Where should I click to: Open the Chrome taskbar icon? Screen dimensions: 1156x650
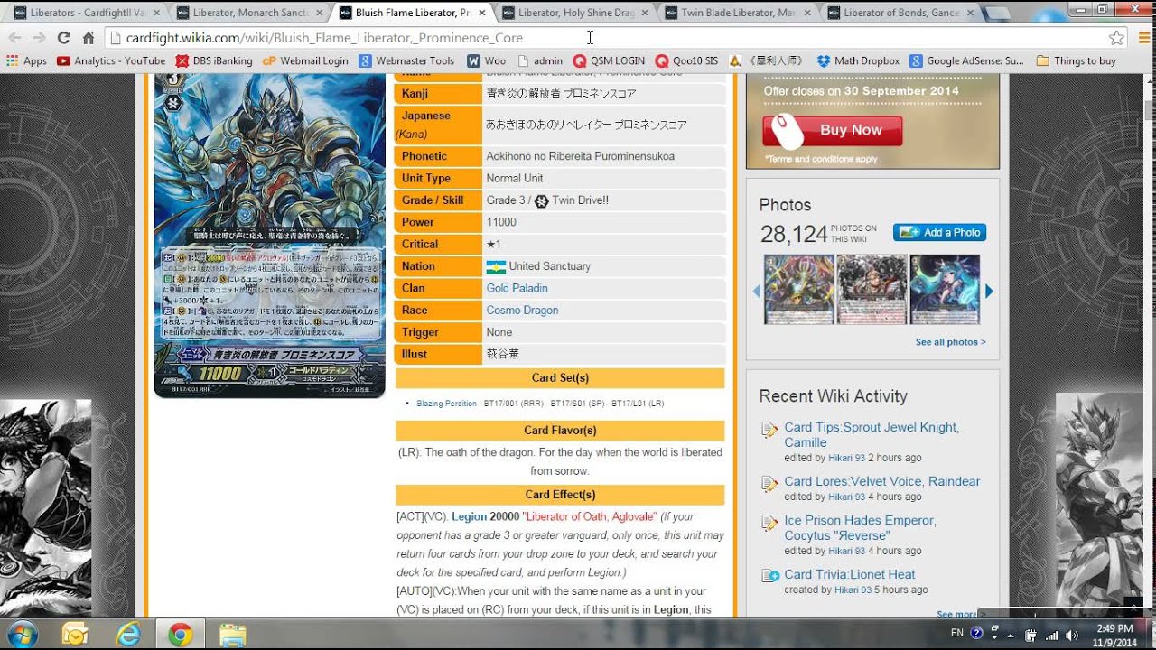pyautogui.click(x=180, y=634)
